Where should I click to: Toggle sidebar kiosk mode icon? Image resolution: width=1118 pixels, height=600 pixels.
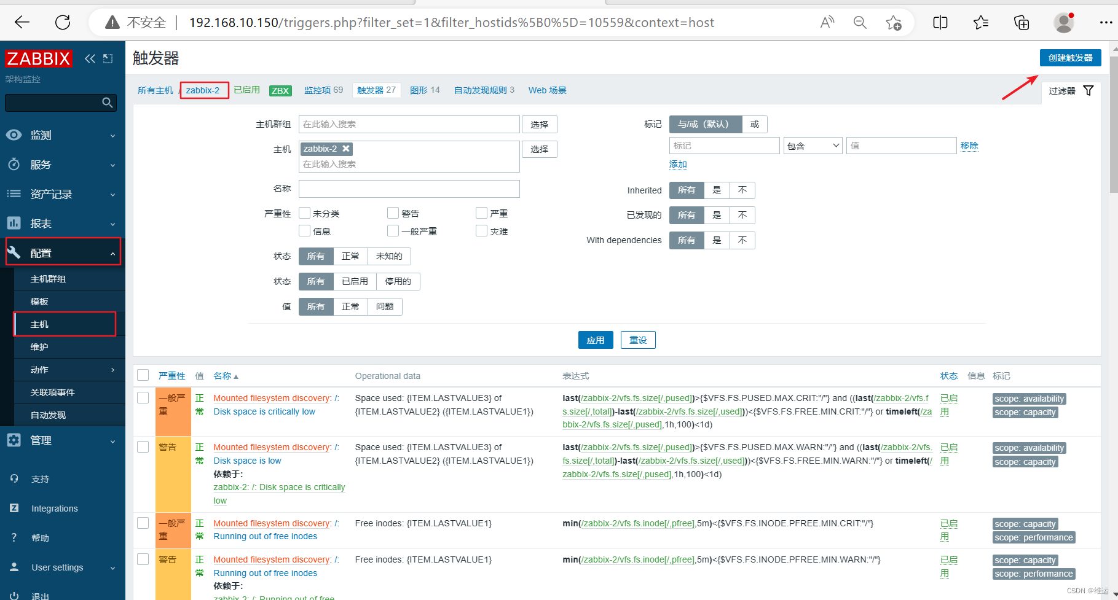coord(108,58)
